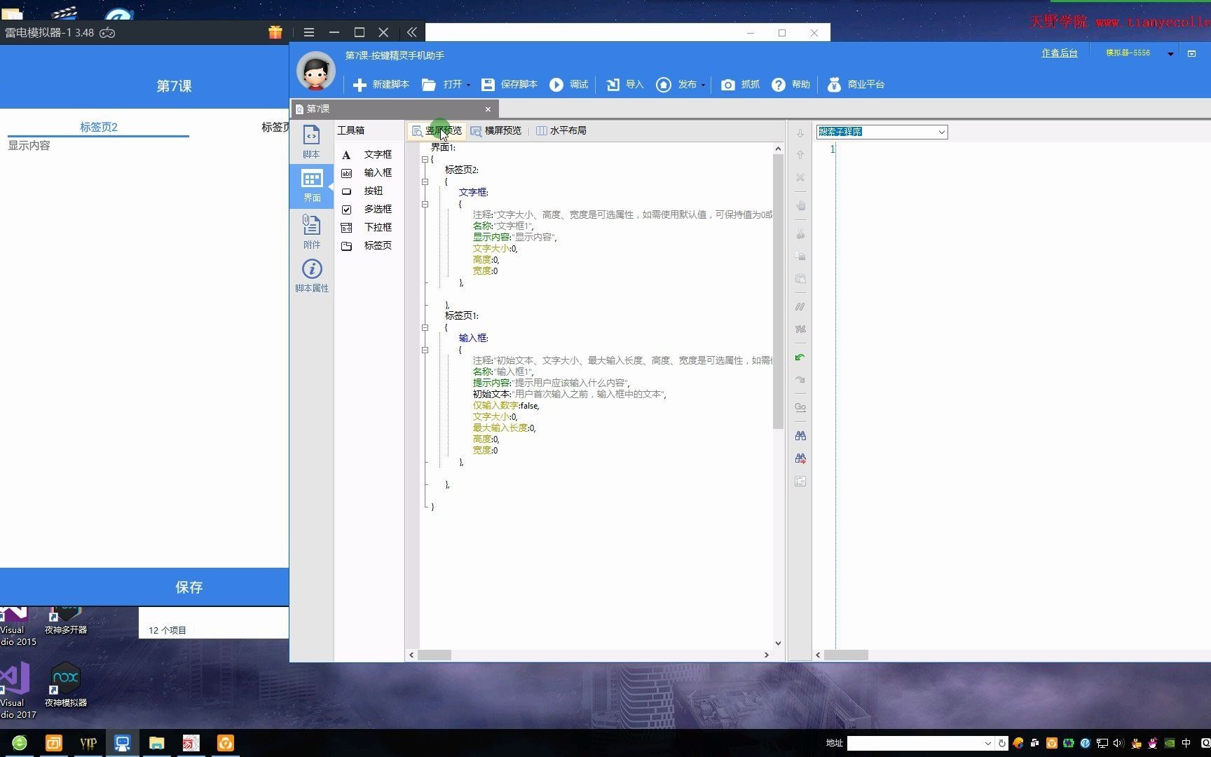This screenshot has height=757, width=1211.
Task: Click the find-and-replace binoculars icon
Action: click(x=800, y=458)
